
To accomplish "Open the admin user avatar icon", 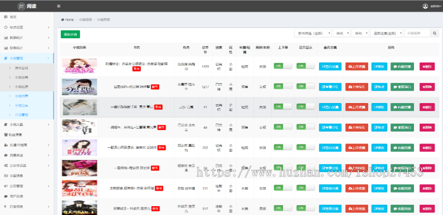I will pyautogui.click(x=425, y=6).
